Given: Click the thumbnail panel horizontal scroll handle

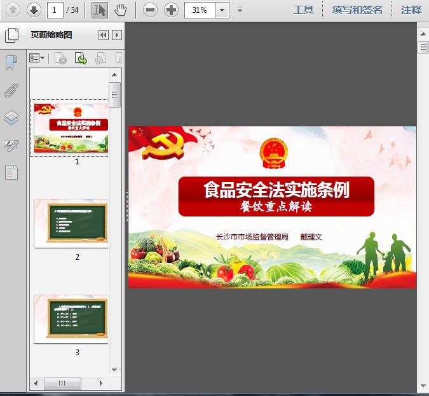Looking at the screenshot, I should (62, 383).
